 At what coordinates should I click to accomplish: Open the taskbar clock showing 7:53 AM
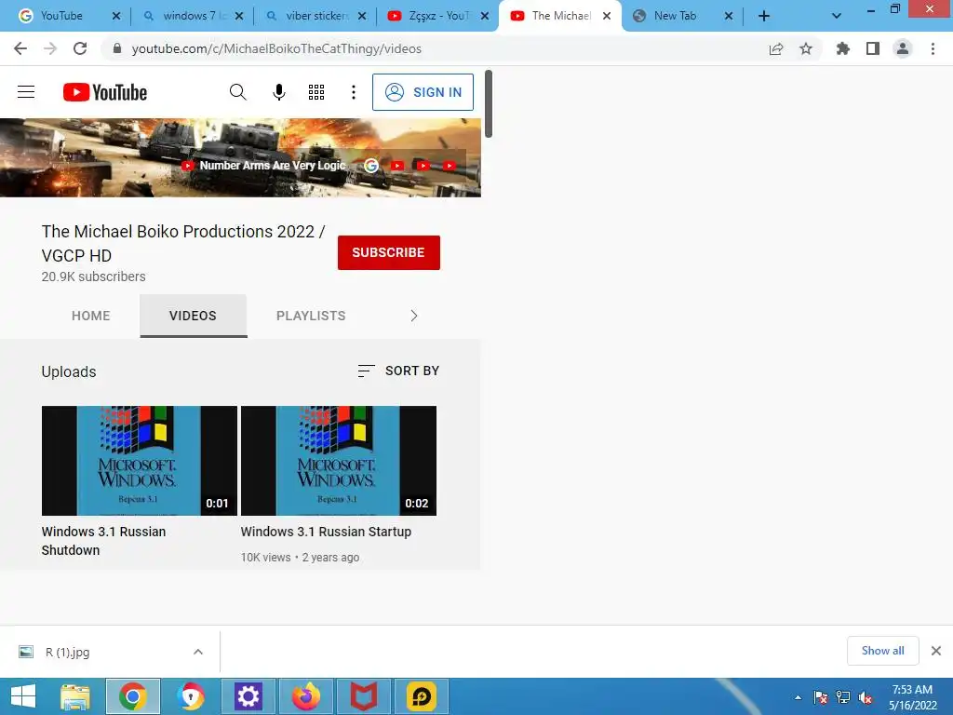912,697
